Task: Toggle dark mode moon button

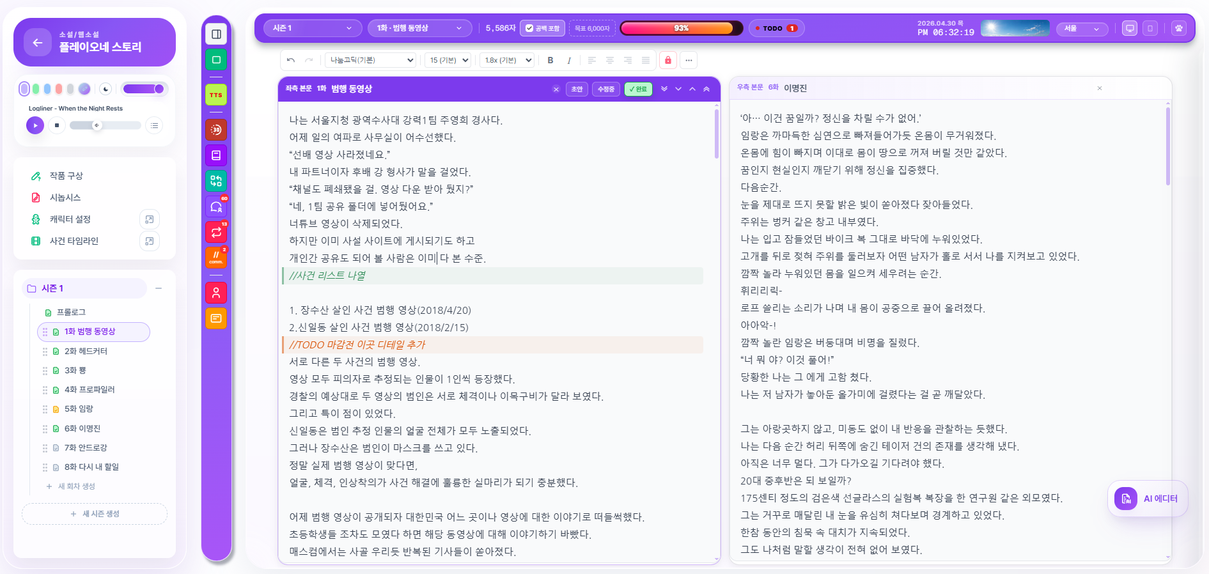Action: click(x=106, y=89)
